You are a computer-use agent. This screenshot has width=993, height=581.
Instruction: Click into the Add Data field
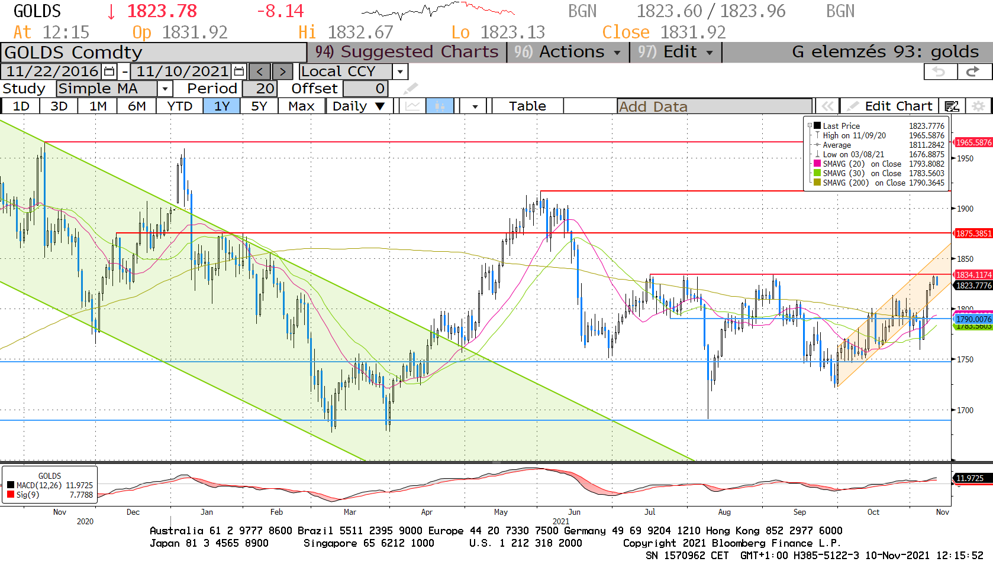714,106
